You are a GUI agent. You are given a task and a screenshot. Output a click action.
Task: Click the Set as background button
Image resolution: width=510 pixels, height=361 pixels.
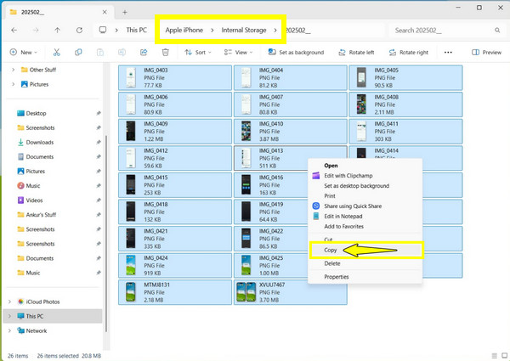[x=293, y=52]
